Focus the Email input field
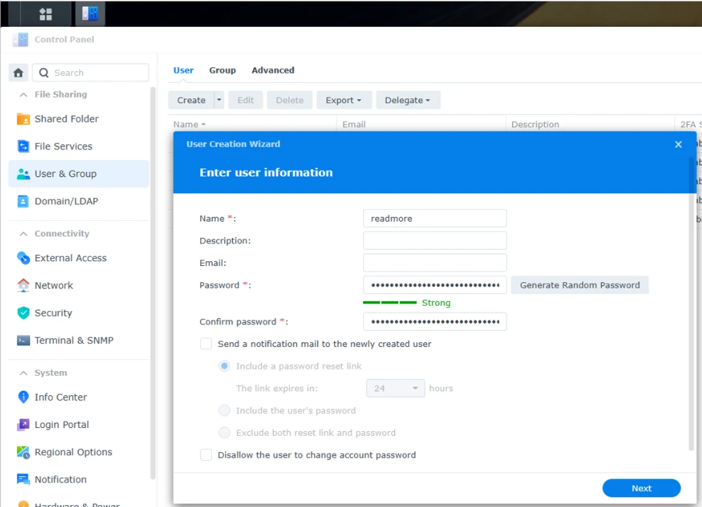Viewport: 702px width, 507px height. pos(434,263)
